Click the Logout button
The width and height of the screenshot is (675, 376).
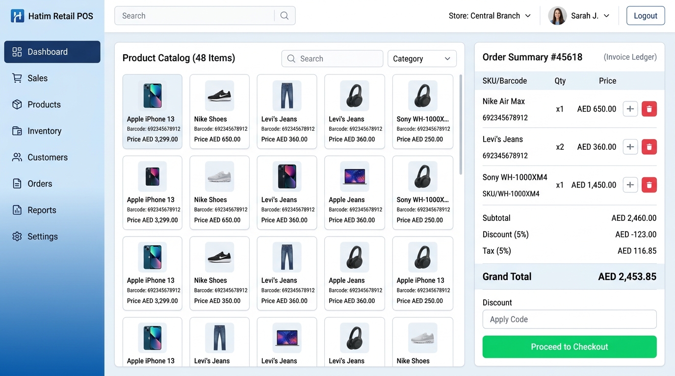pyautogui.click(x=646, y=16)
